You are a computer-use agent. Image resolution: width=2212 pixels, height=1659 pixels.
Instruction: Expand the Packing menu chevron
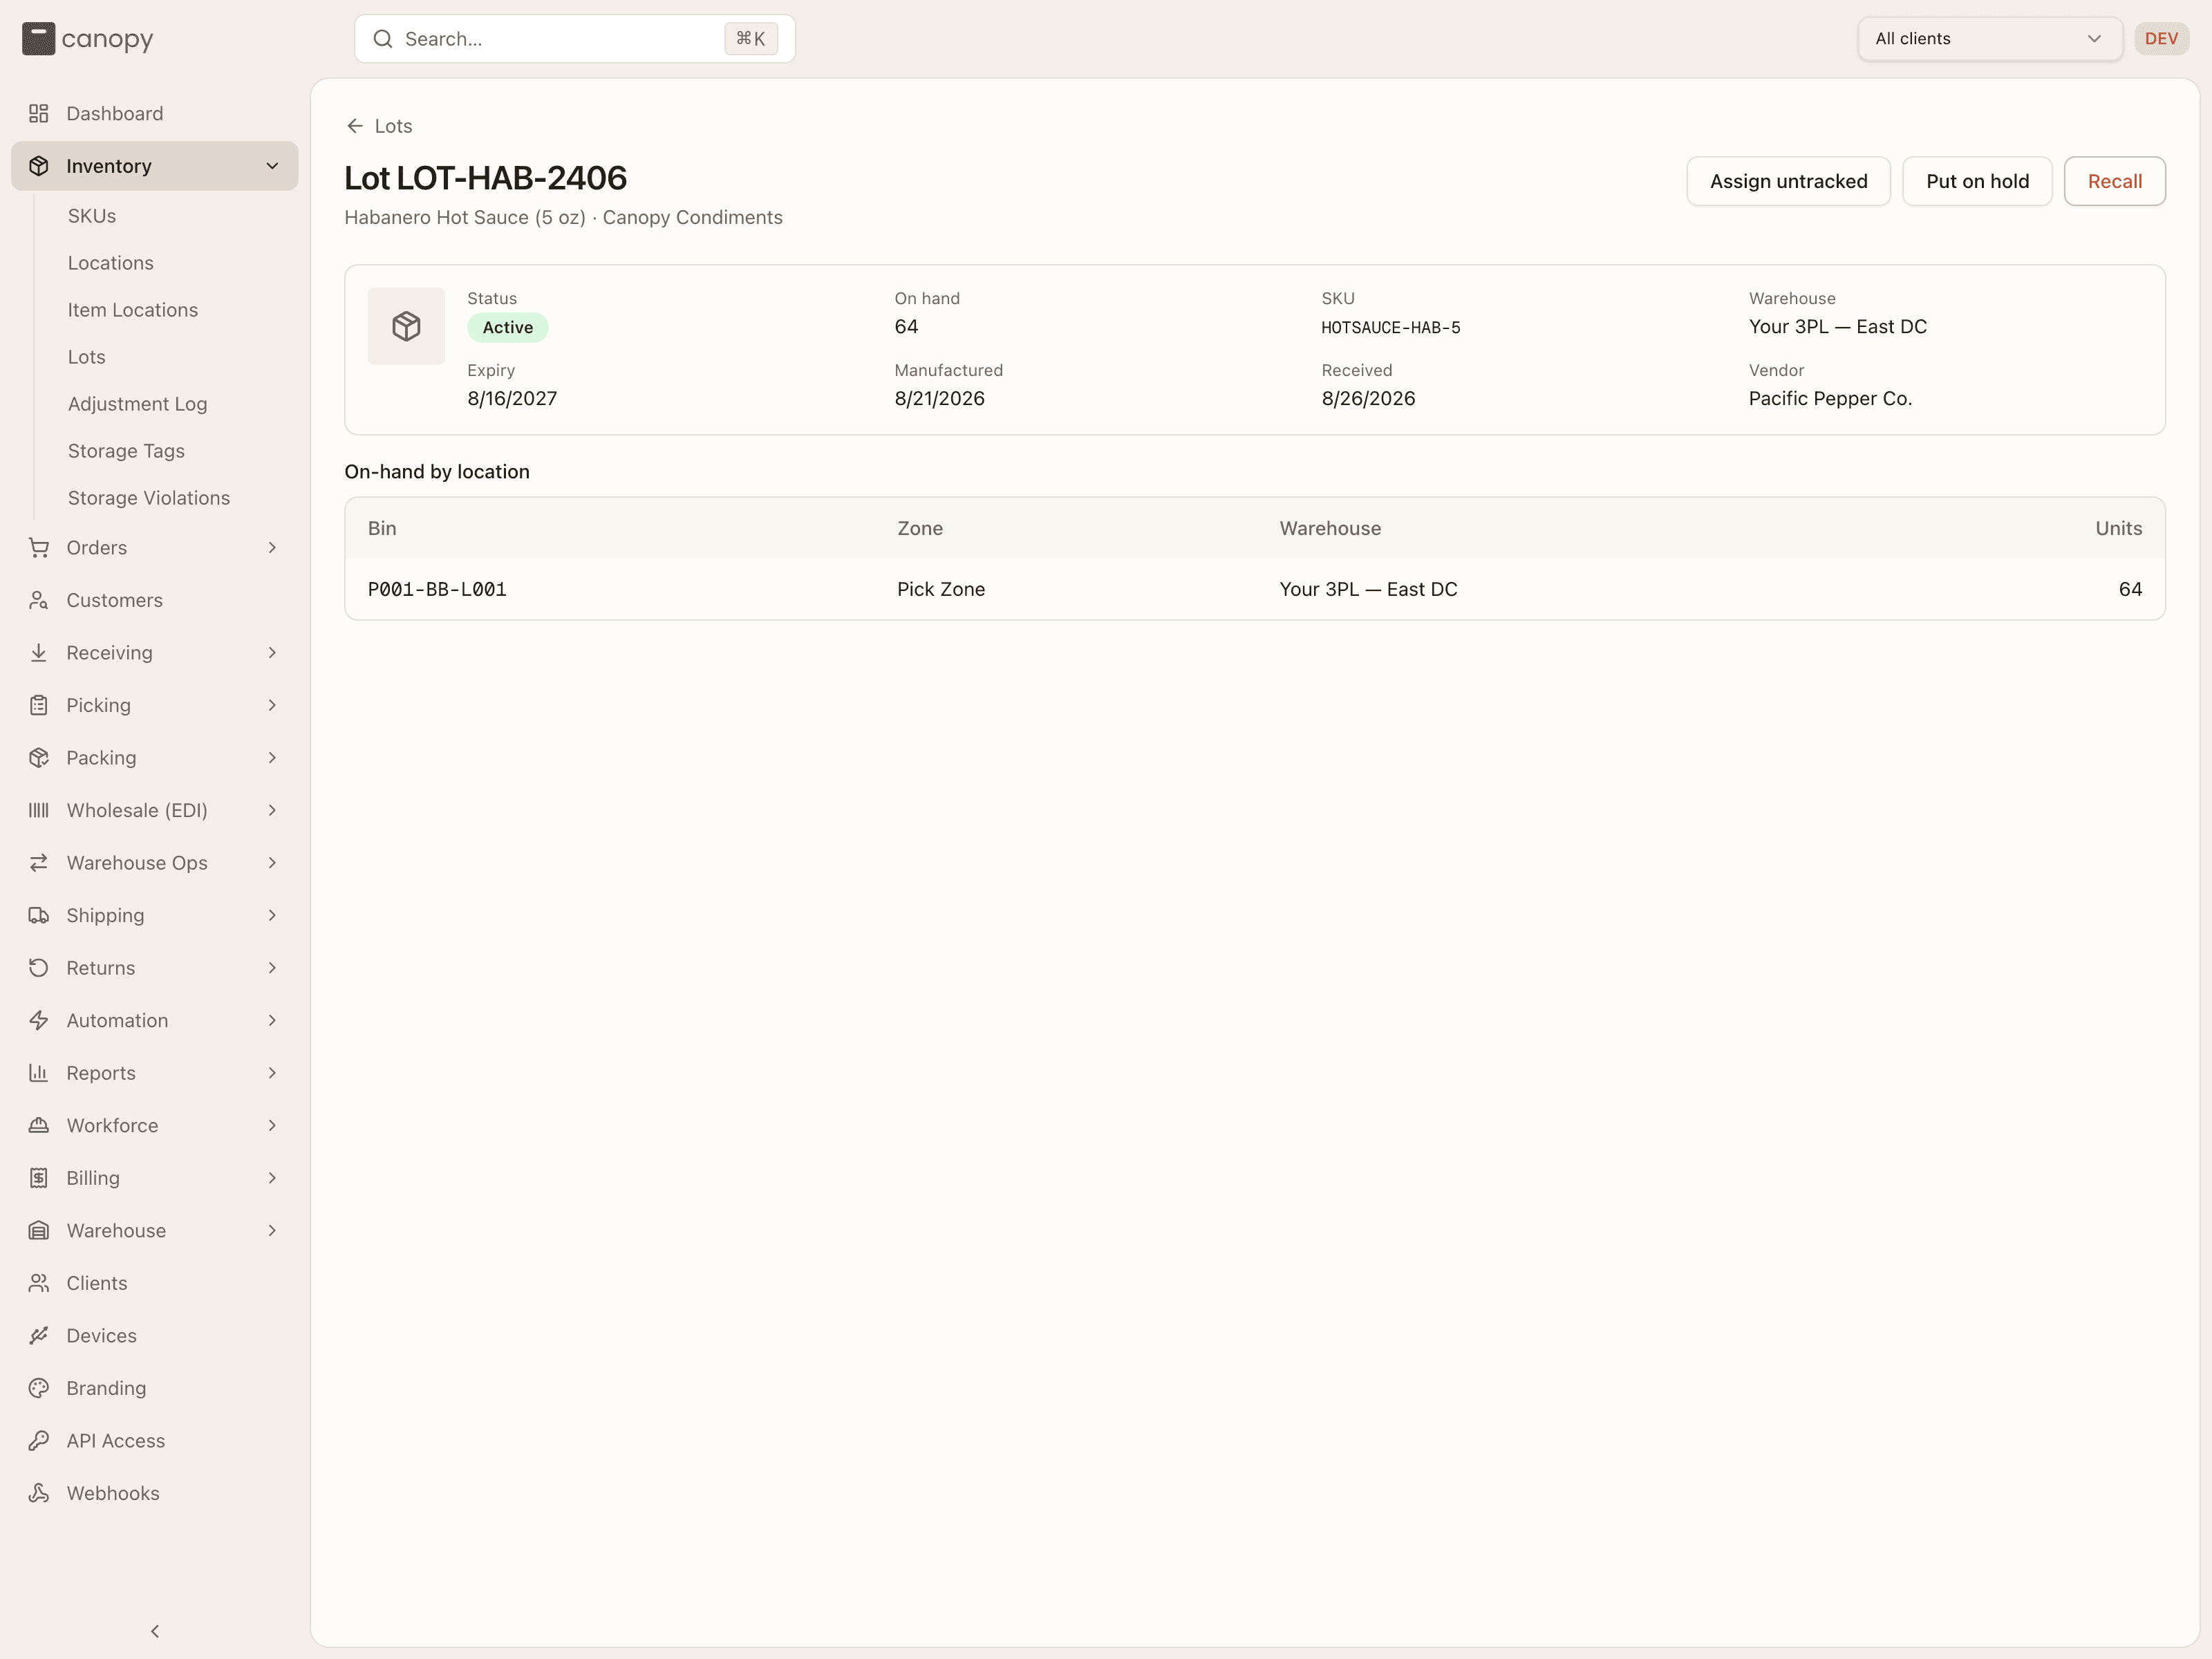point(272,758)
